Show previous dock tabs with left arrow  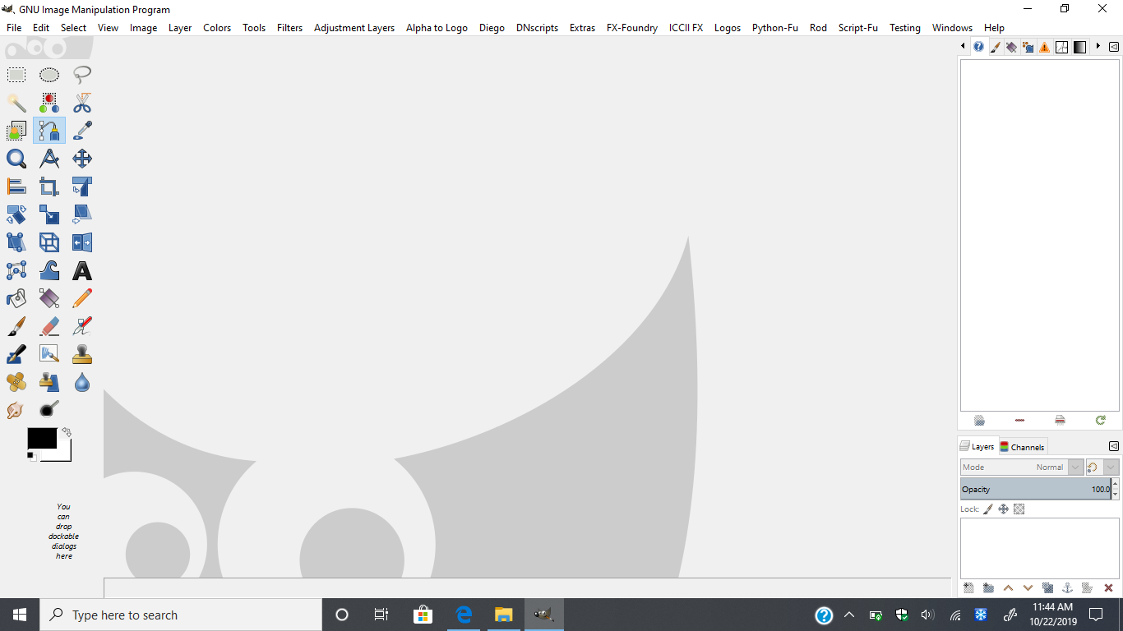963,47
